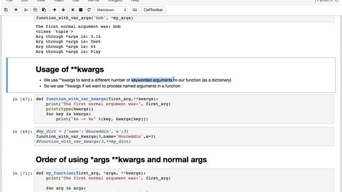Click output 'The first normal argument was: bob'
The width and height of the screenshot is (342, 192).
(x=78, y=27)
